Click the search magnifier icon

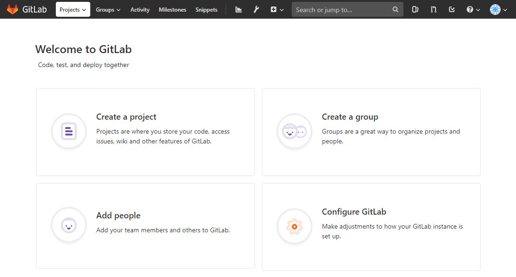click(x=395, y=9)
